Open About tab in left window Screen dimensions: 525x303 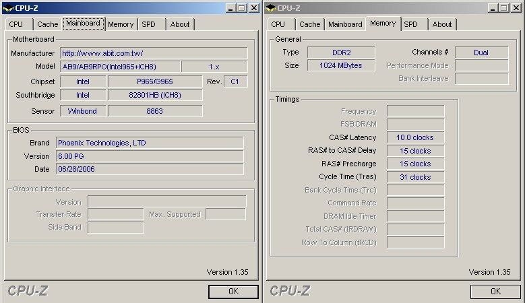(180, 24)
